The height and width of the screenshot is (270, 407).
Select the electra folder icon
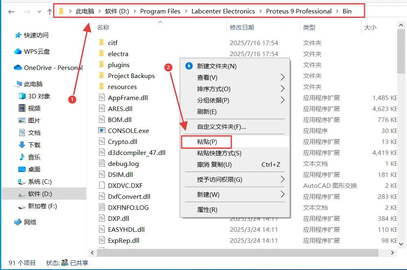point(101,54)
